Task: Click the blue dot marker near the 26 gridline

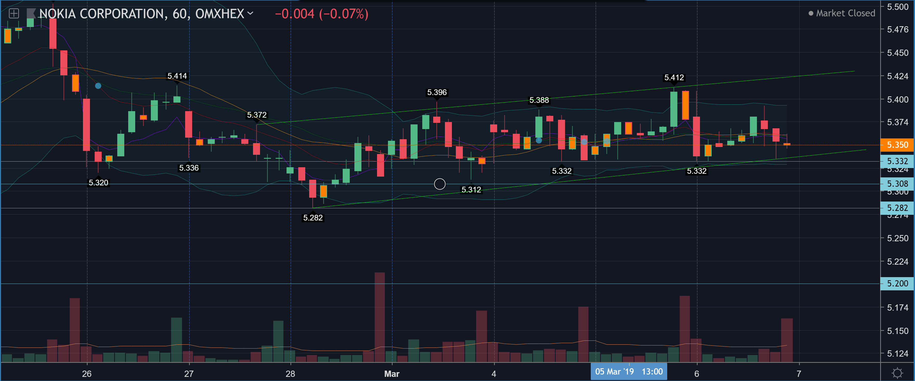Action: tap(98, 86)
